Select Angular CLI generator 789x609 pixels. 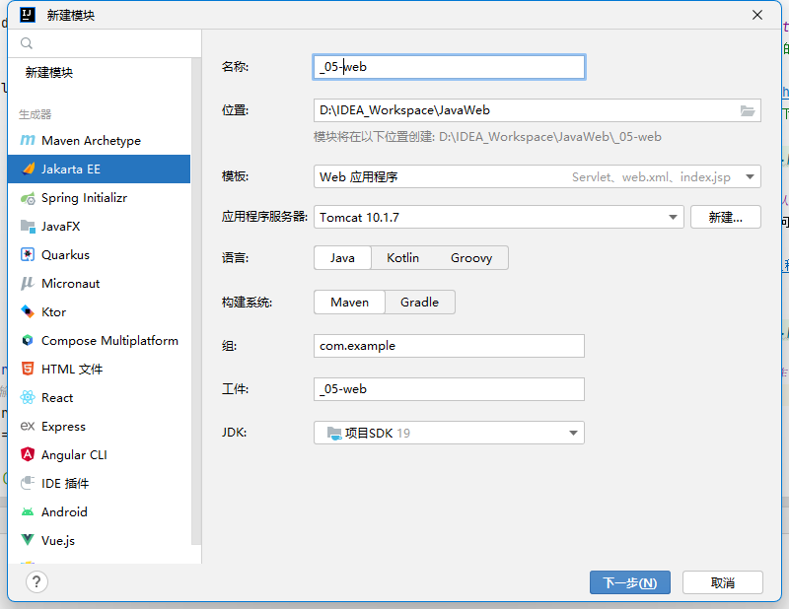tap(100, 454)
